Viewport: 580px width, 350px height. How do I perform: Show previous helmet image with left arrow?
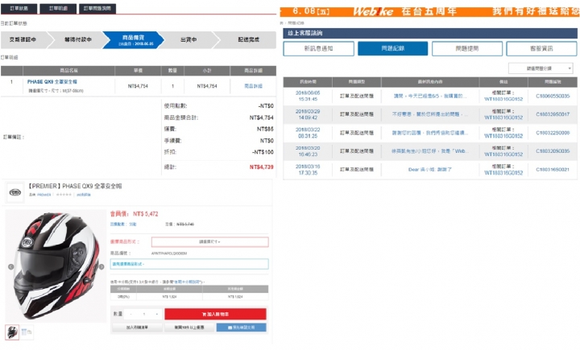10,266
